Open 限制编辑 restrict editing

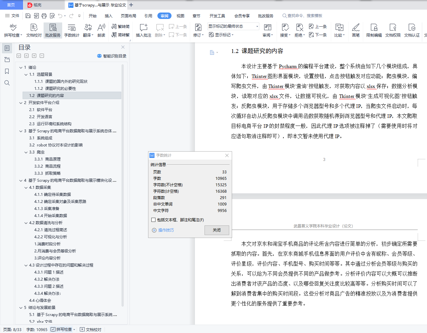pos(374,31)
